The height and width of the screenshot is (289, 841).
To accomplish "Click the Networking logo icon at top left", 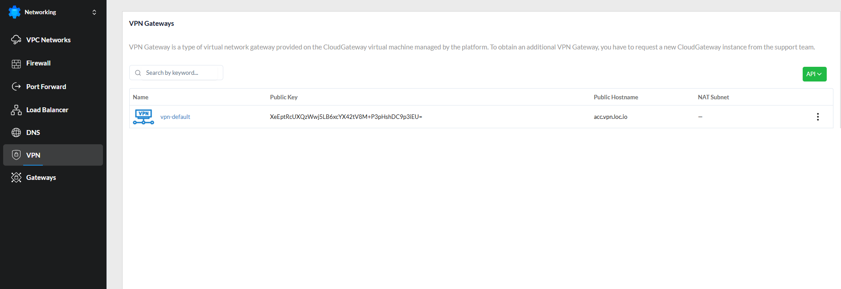I will [x=14, y=12].
